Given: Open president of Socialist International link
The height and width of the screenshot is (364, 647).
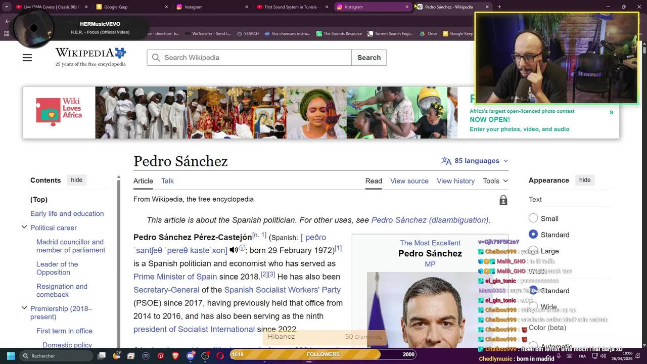Looking at the screenshot, I should point(194,329).
